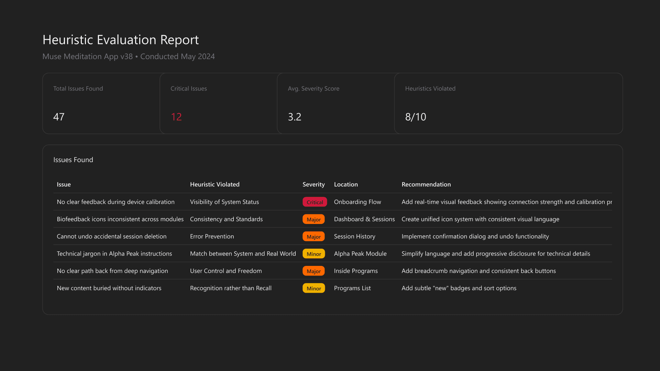Click the Issues Found section heading
This screenshot has width=660, height=371.
click(73, 160)
